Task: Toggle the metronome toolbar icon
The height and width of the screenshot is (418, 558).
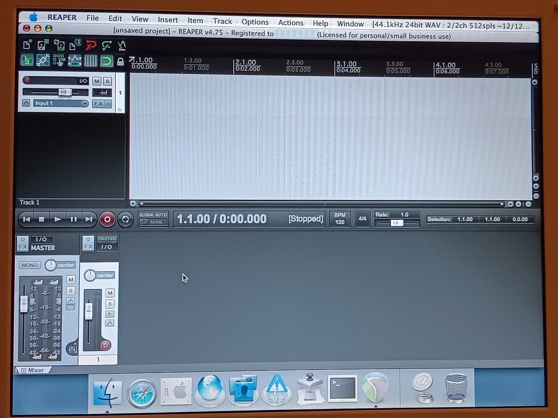Action: pyautogui.click(x=122, y=45)
